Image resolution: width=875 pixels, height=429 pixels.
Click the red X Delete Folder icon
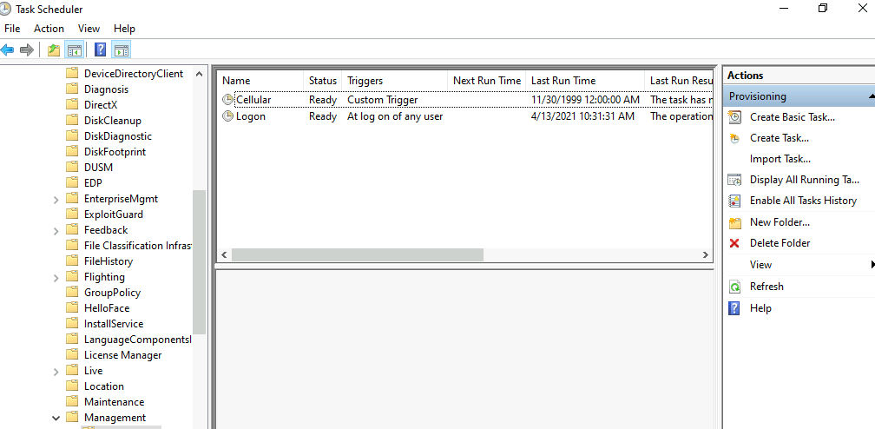pos(734,243)
